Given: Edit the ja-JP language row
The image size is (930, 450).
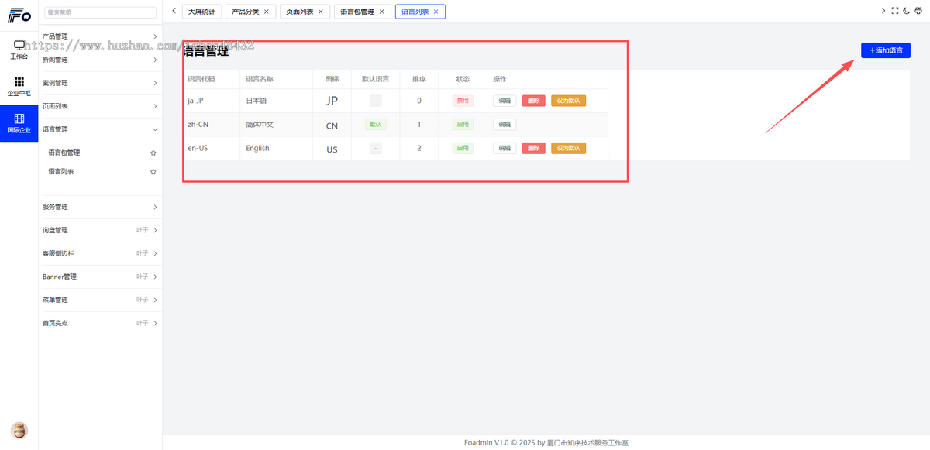Looking at the screenshot, I should click(505, 101).
